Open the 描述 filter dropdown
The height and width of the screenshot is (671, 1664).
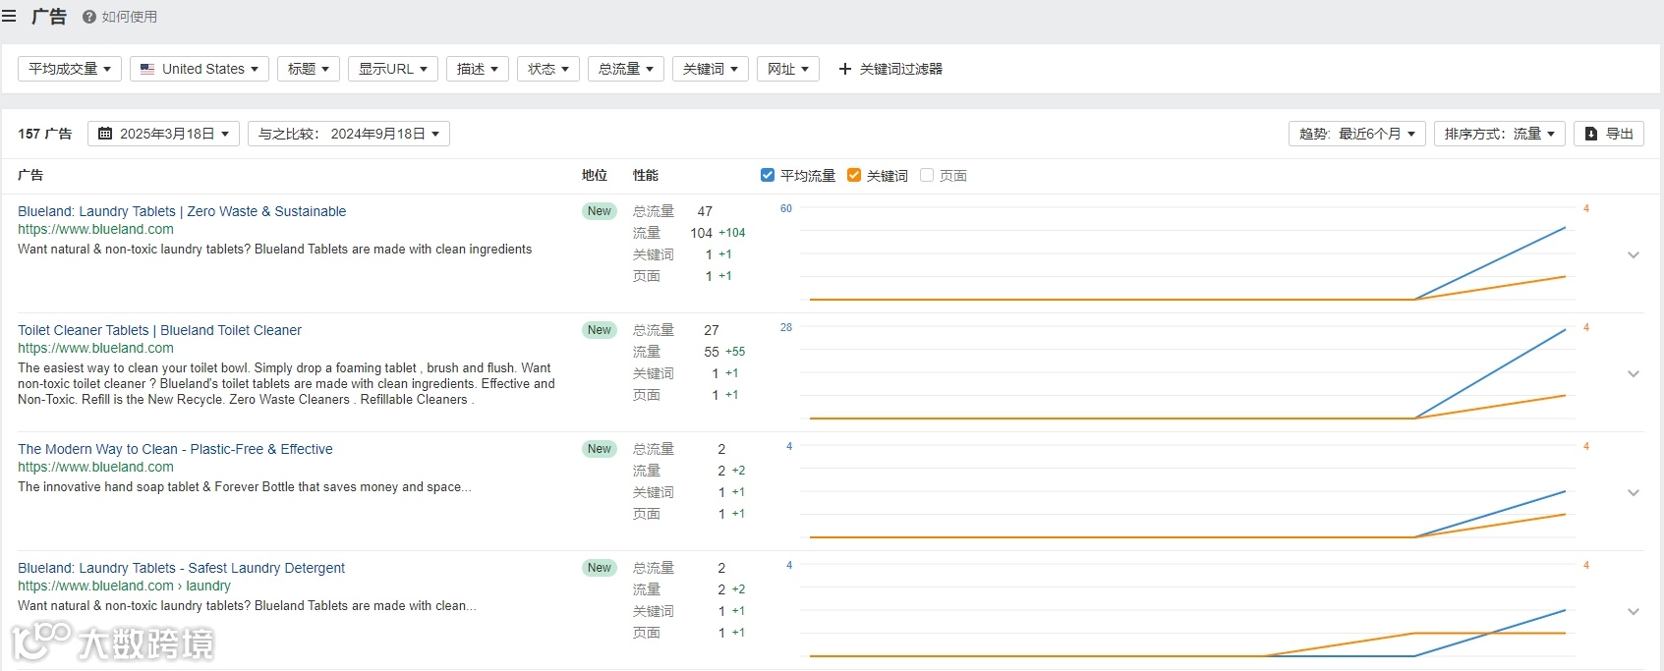(478, 69)
